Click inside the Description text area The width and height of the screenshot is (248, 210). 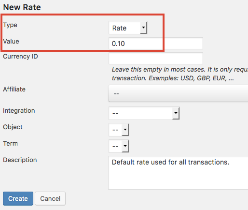[x=178, y=173]
